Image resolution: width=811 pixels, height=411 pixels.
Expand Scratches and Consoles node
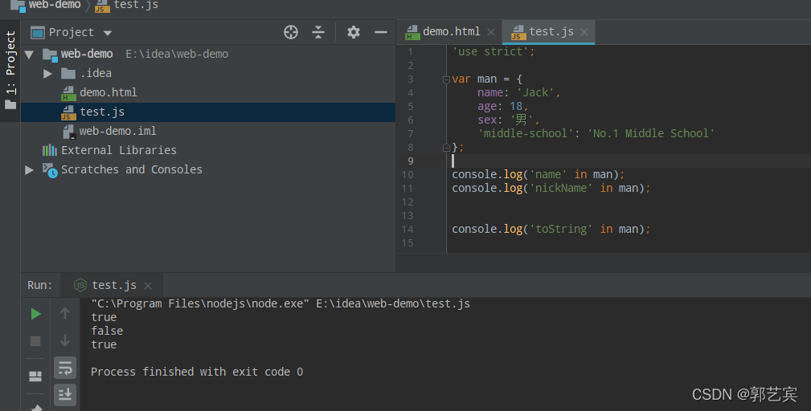pos(29,170)
